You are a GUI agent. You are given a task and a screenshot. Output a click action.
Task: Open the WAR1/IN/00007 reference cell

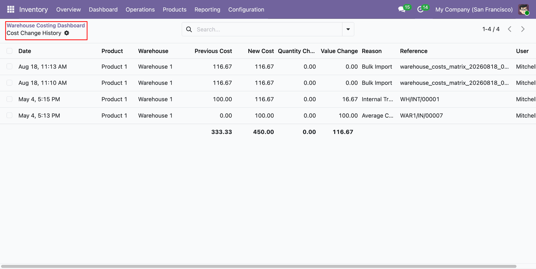tap(421, 116)
